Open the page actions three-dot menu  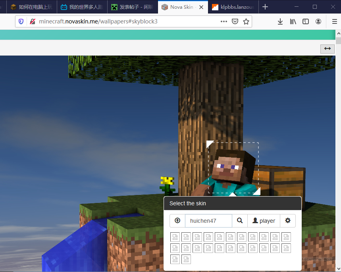pyautogui.click(x=224, y=21)
